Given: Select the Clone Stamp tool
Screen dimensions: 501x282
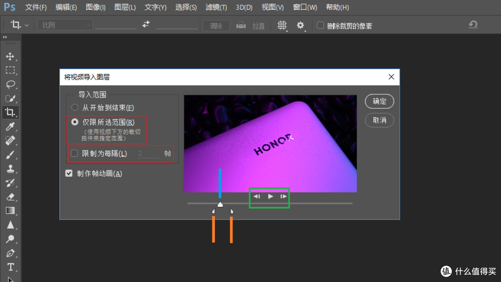Looking at the screenshot, I should pos(10,169).
